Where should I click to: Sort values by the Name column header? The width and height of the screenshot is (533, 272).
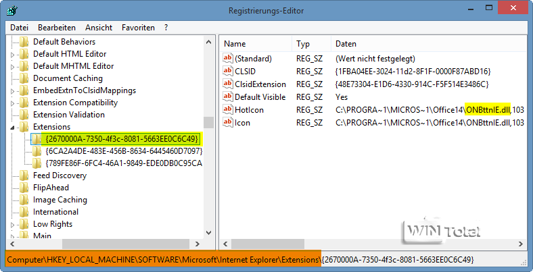point(256,44)
